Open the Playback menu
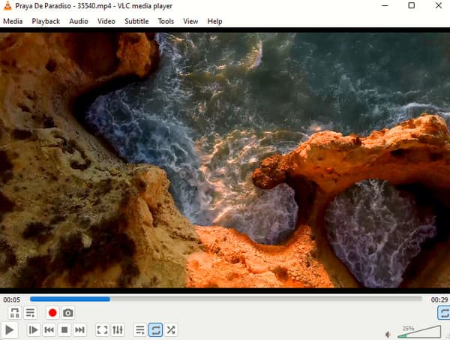Viewport: 450px width, 340px height. [x=46, y=21]
